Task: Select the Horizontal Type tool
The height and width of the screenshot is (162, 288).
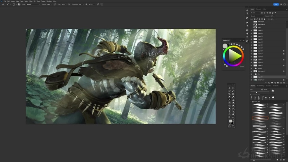Action: coord(229,112)
